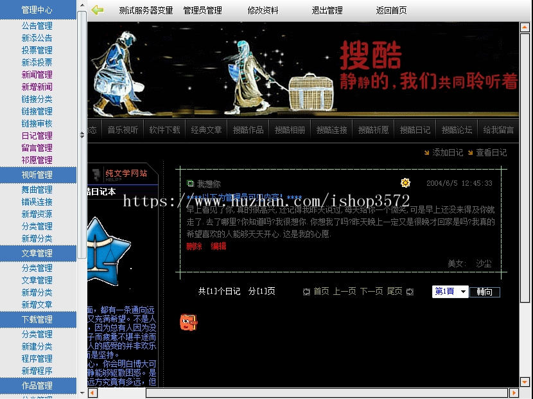533x399 pixels.
Task: Click the sidebar scrollbar down arrow
Action: [82, 393]
